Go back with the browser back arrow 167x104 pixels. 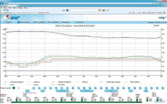(2, 3)
